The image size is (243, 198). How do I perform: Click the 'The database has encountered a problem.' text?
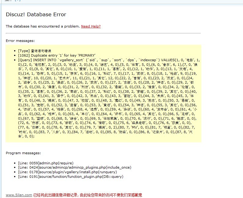(43, 26)
